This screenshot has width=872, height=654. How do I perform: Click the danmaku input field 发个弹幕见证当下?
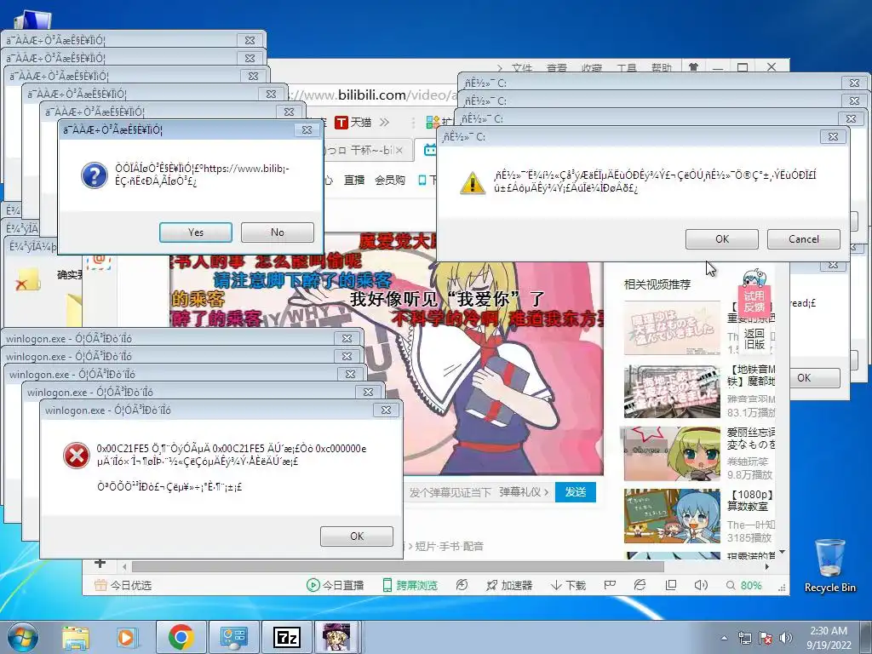451,492
